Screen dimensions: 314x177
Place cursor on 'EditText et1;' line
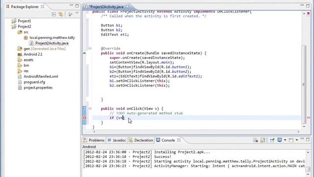pos(114,34)
